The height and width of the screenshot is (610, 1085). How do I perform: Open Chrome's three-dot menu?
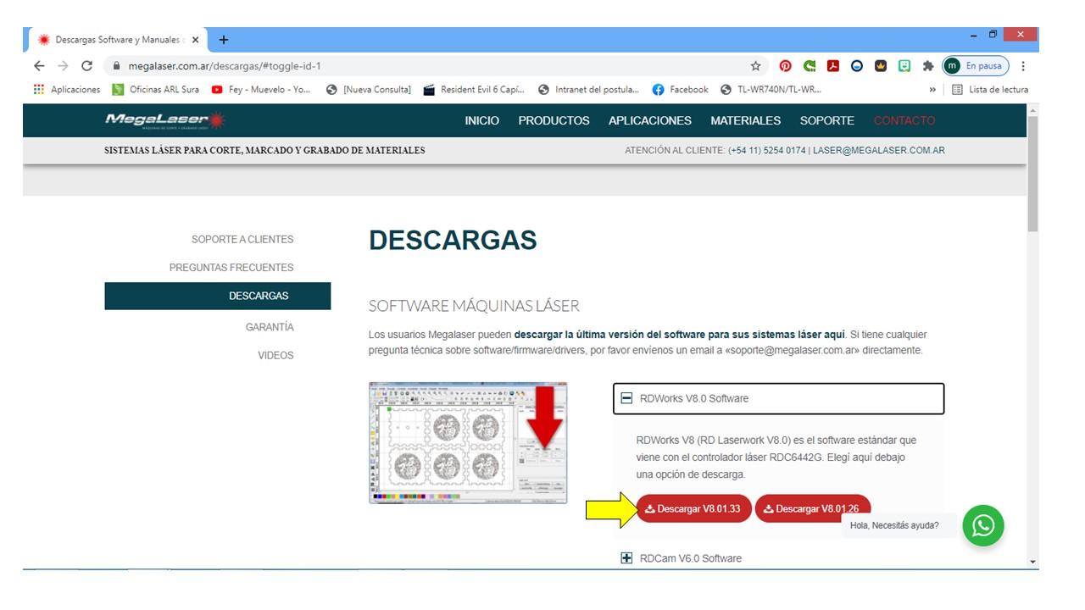click(x=1023, y=66)
